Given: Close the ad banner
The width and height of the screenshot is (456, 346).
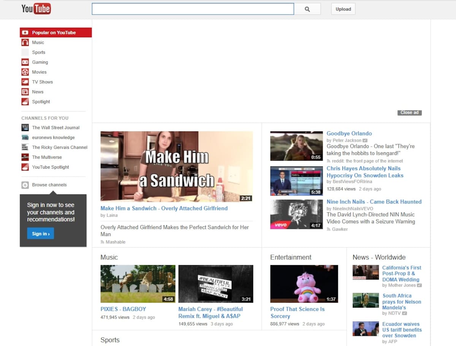Looking at the screenshot, I should click(x=409, y=113).
